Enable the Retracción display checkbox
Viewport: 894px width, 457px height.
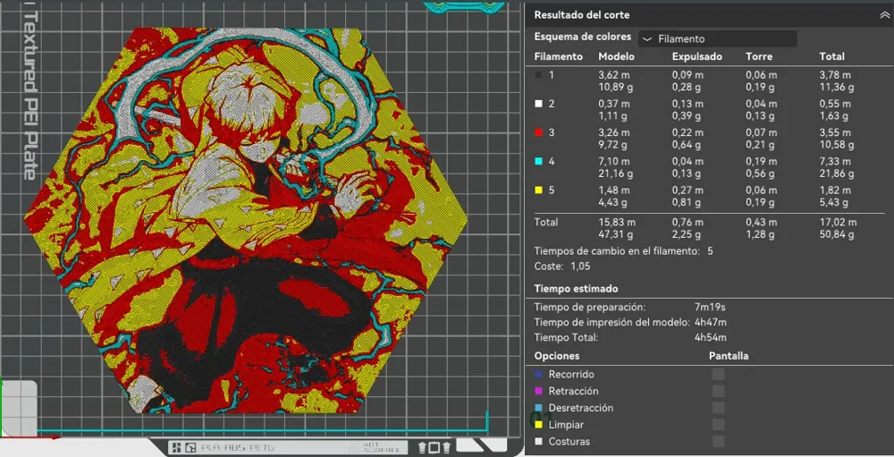coord(719,391)
